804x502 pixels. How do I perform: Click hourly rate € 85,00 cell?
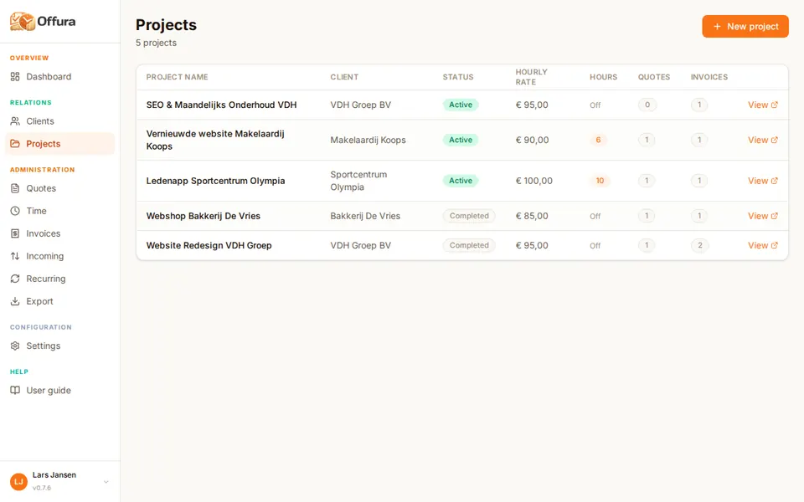click(x=532, y=216)
